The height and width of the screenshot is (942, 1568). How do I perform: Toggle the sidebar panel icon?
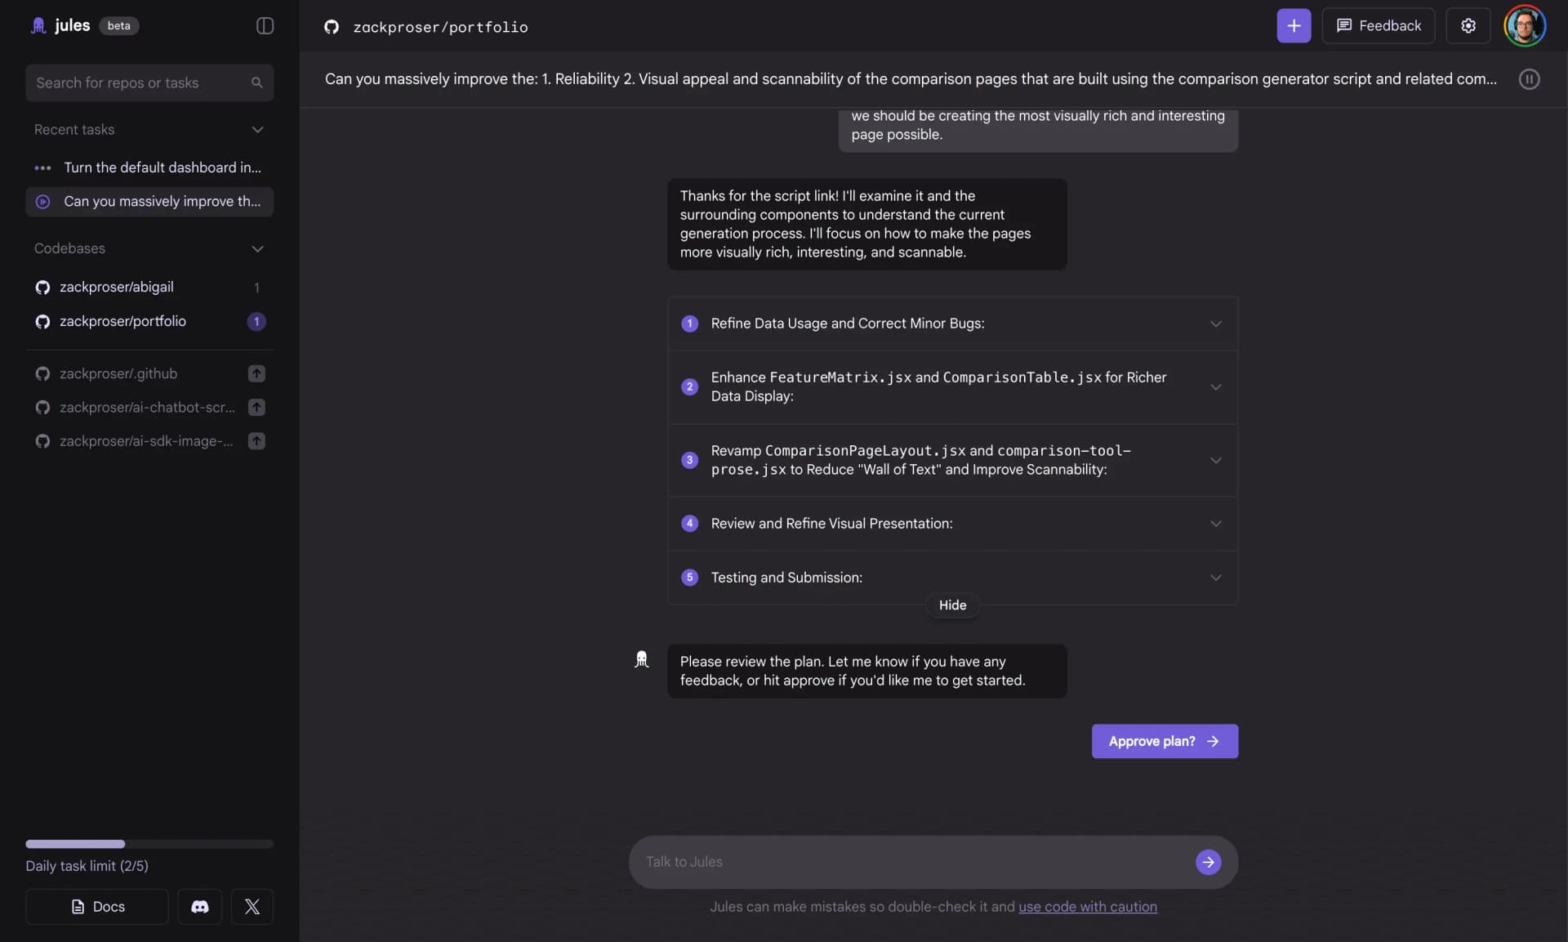[265, 26]
